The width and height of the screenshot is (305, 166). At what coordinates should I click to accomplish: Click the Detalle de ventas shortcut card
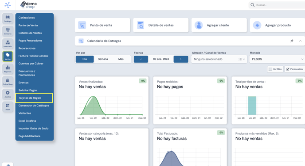pyautogui.click(x=161, y=25)
